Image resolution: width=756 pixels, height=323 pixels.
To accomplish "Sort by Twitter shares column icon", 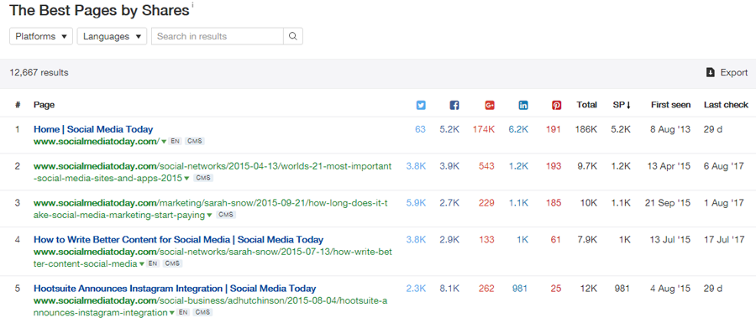I will (421, 105).
